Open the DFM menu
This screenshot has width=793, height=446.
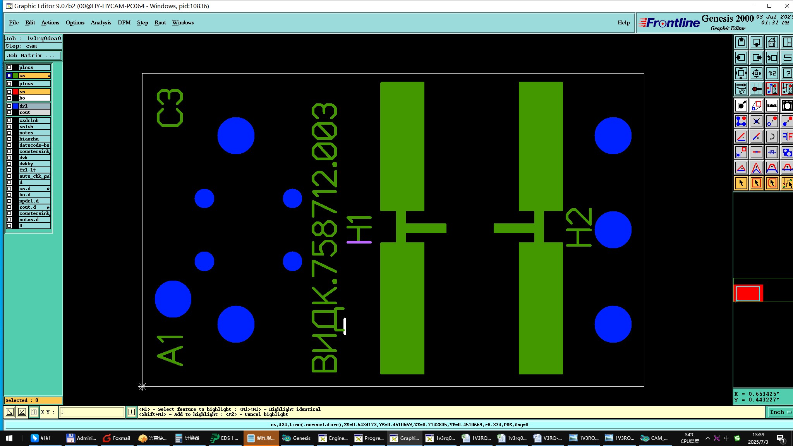(124, 22)
